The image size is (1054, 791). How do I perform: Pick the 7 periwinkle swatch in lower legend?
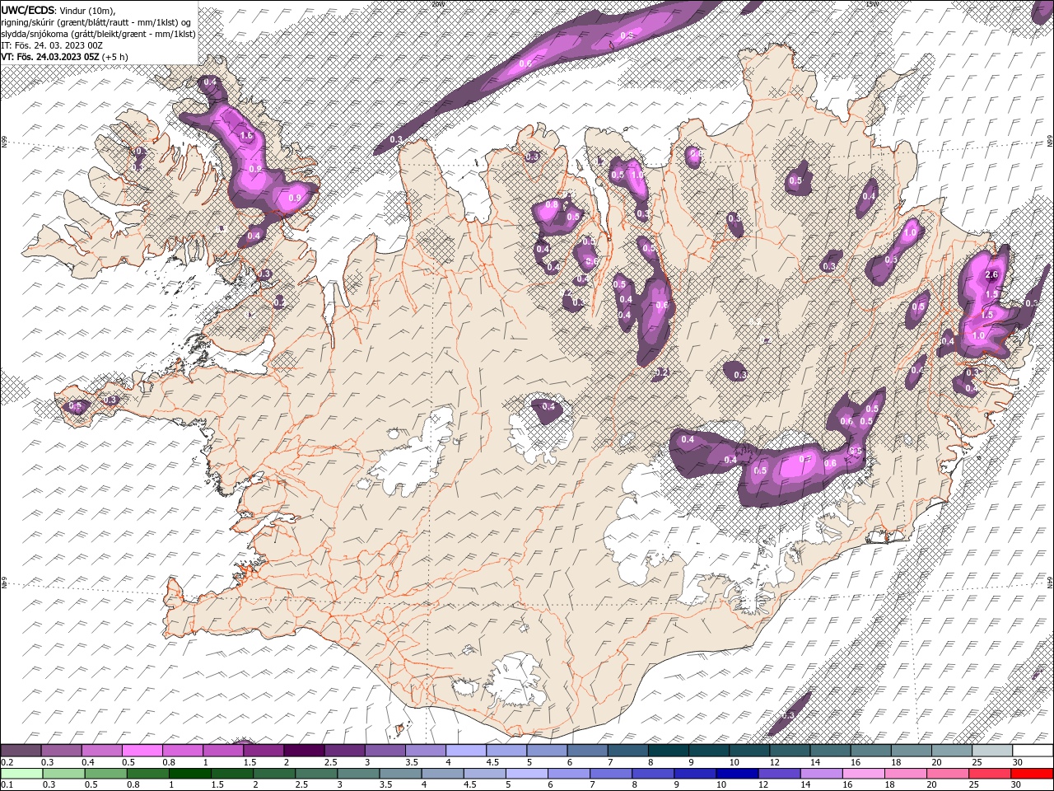(611, 774)
